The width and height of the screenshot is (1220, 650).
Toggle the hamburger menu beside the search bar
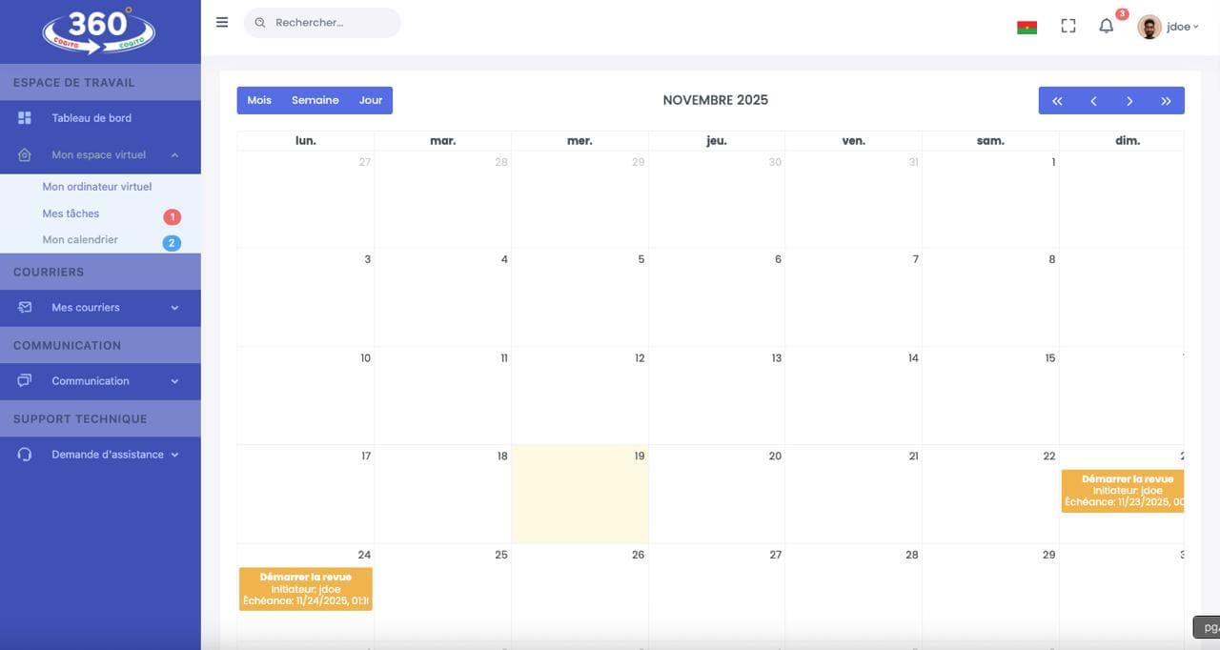point(221,21)
